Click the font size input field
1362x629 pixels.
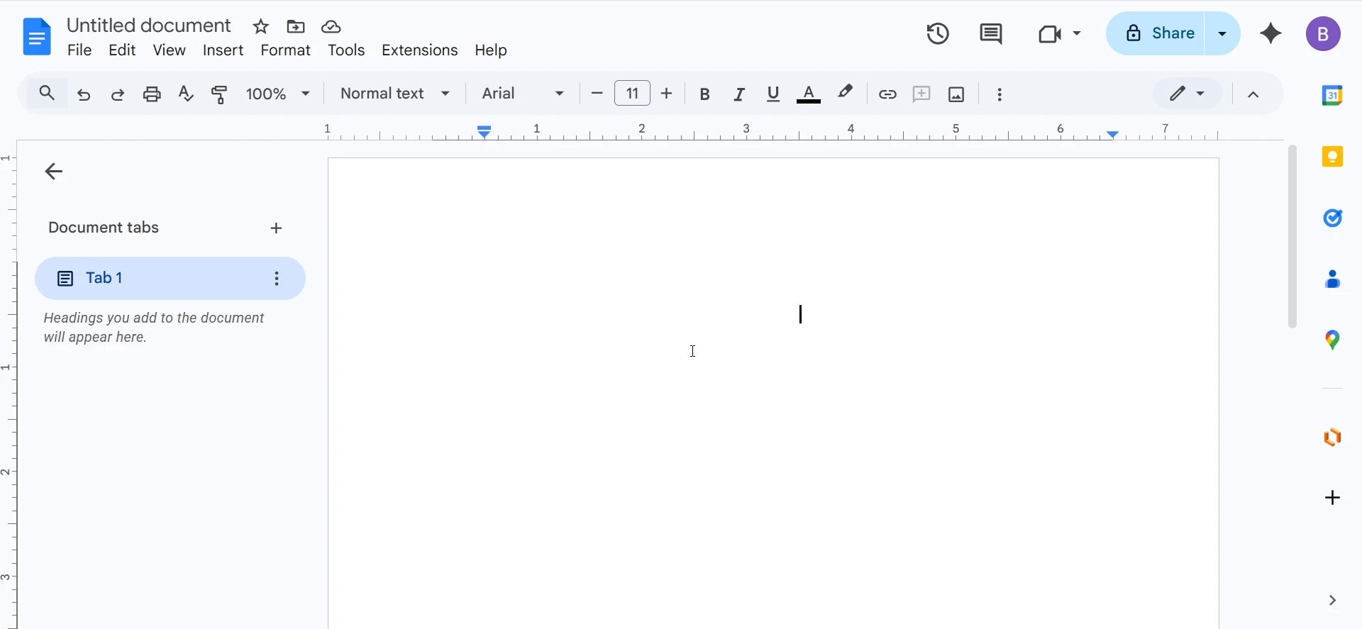[632, 94]
